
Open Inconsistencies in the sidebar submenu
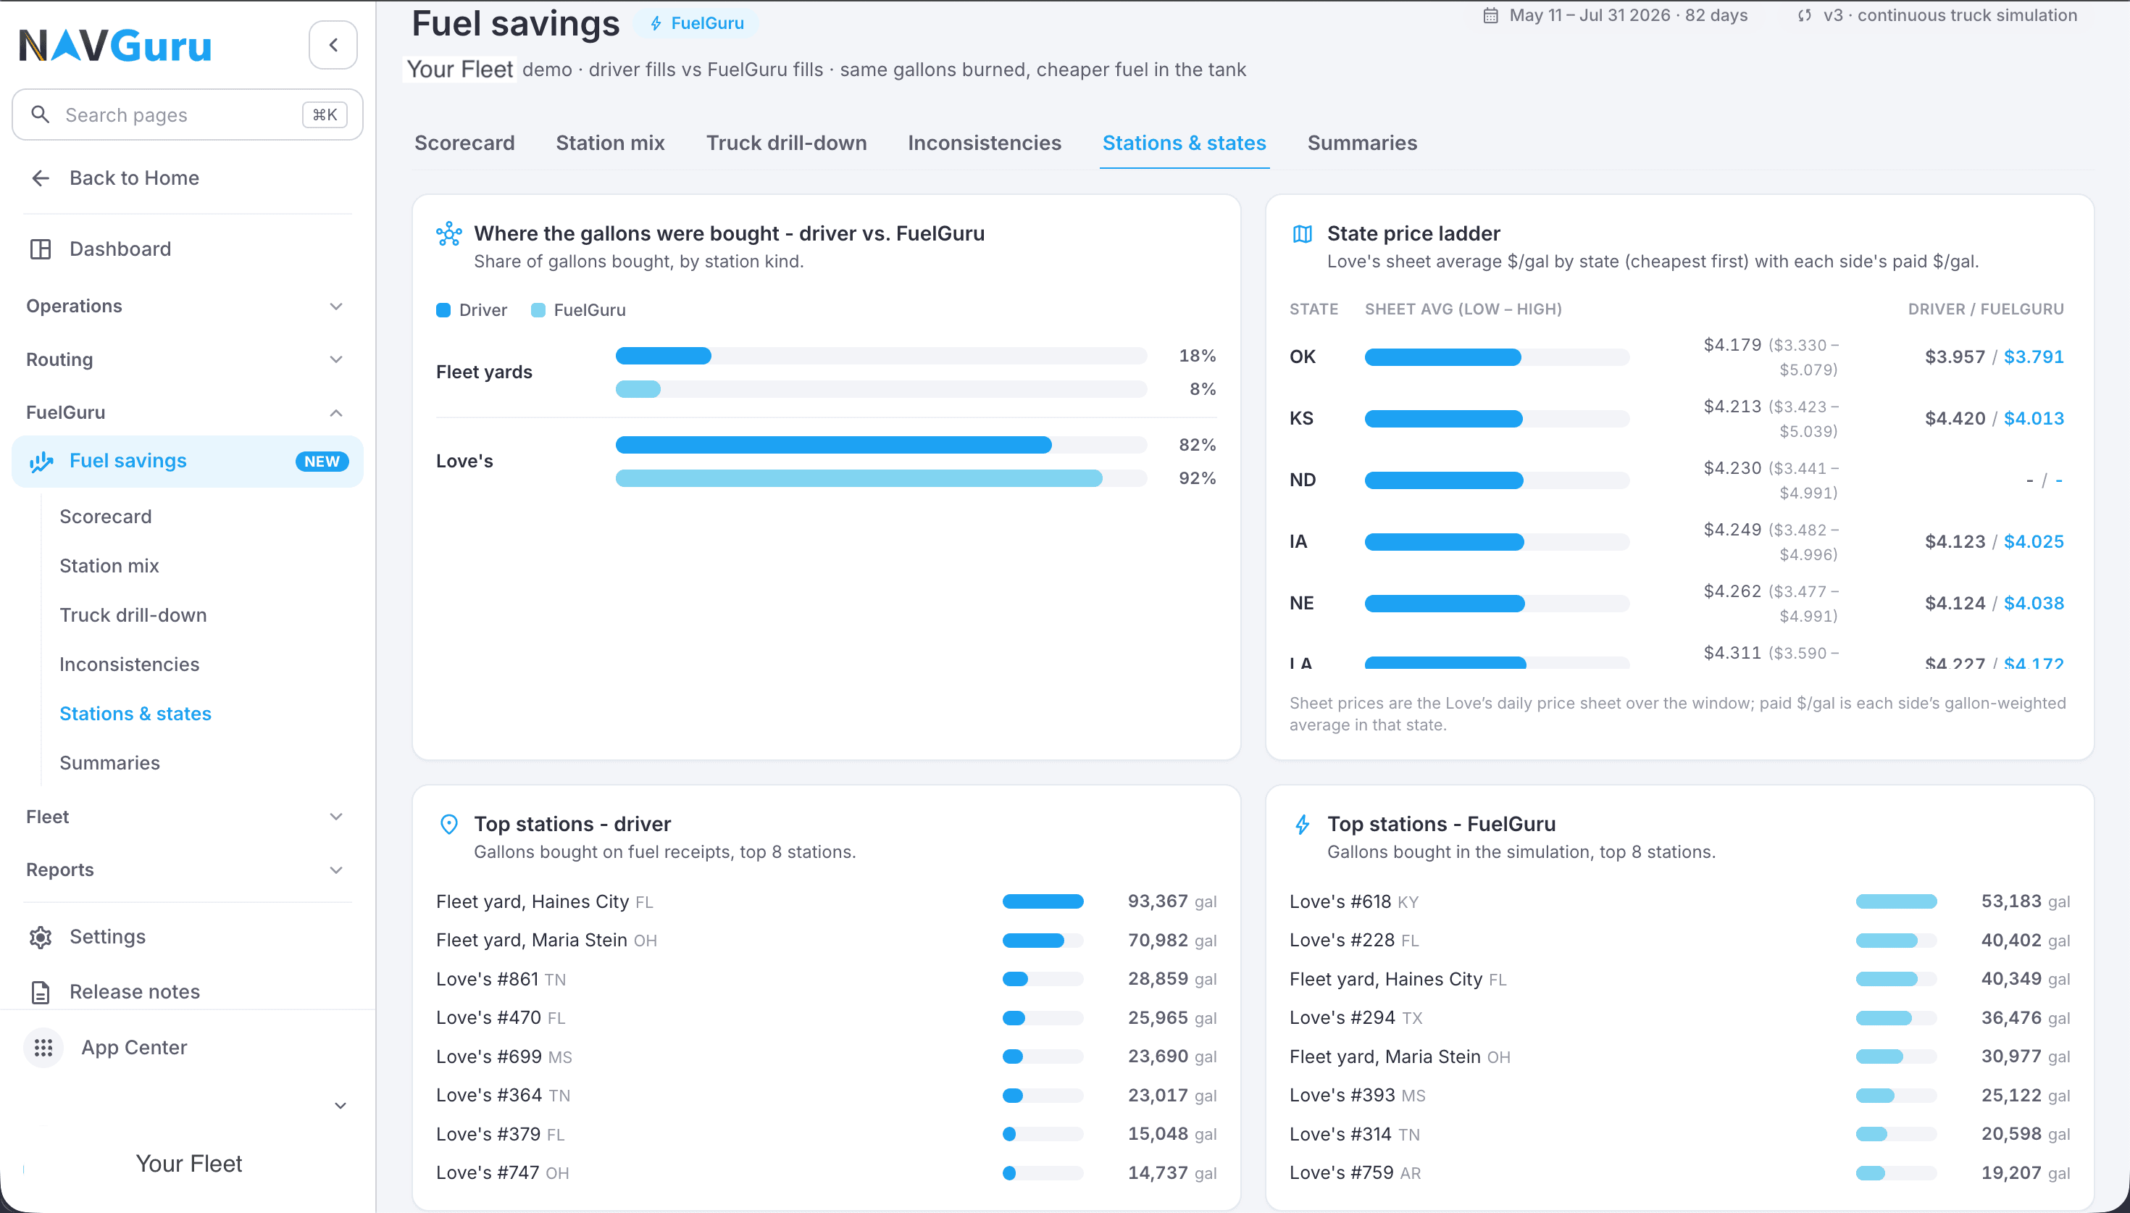[129, 664]
